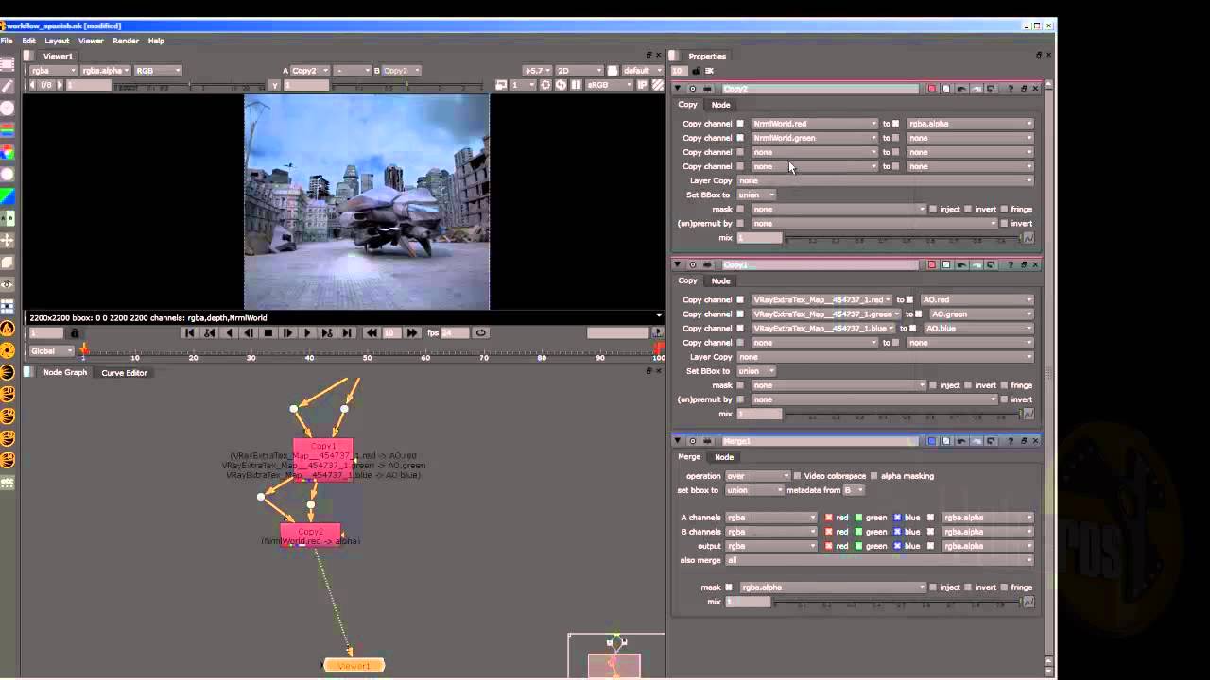Viewport: 1210px width, 680px height.
Task: Collapse the Copy2 properties panel arrow
Action: click(x=677, y=89)
